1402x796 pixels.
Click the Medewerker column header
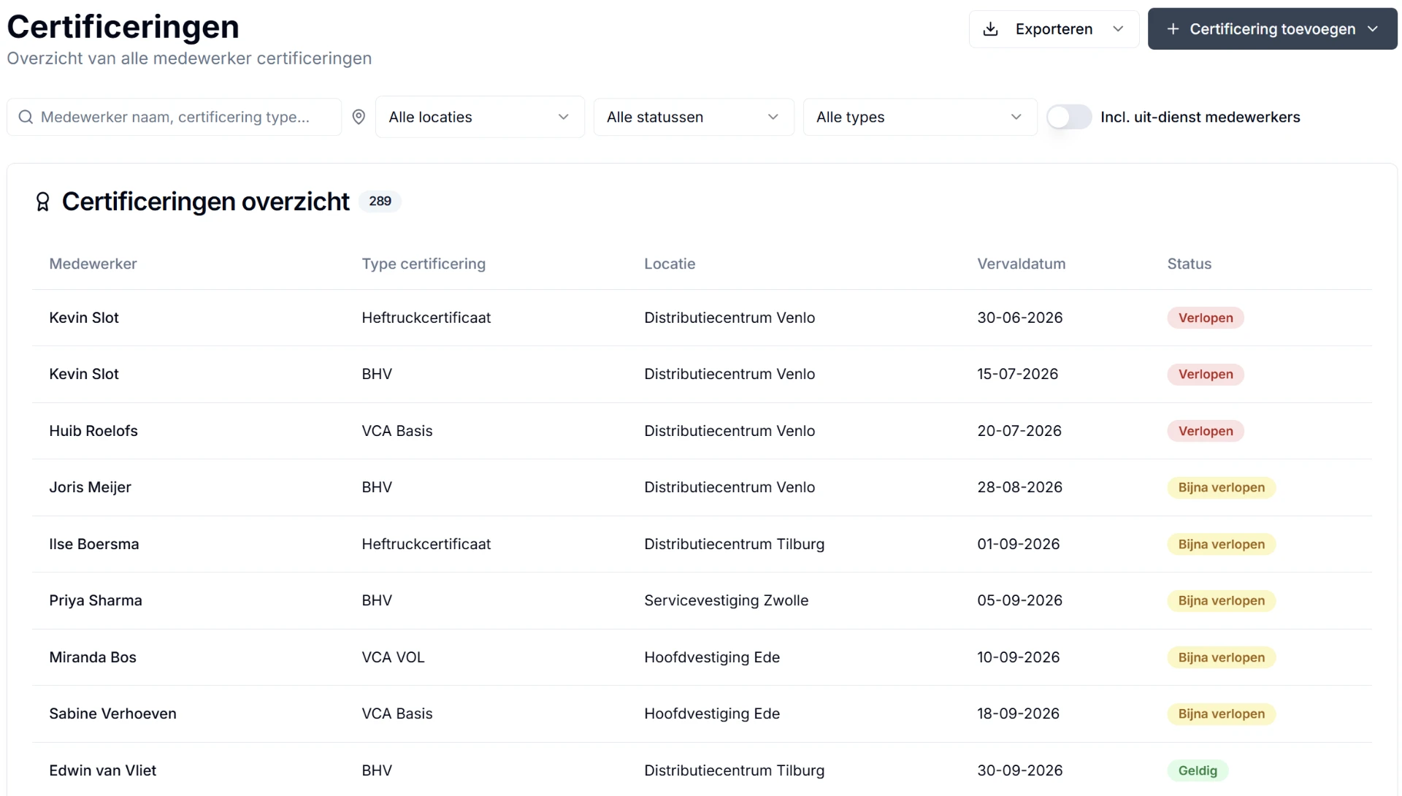coord(93,264)
